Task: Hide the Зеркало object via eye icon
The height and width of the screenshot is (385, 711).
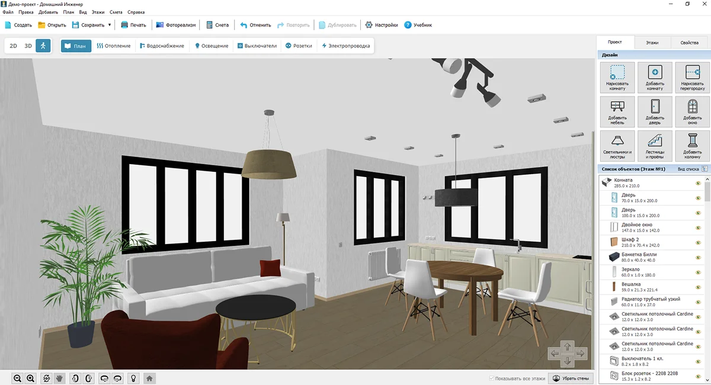Action: [x=698, y=272]
